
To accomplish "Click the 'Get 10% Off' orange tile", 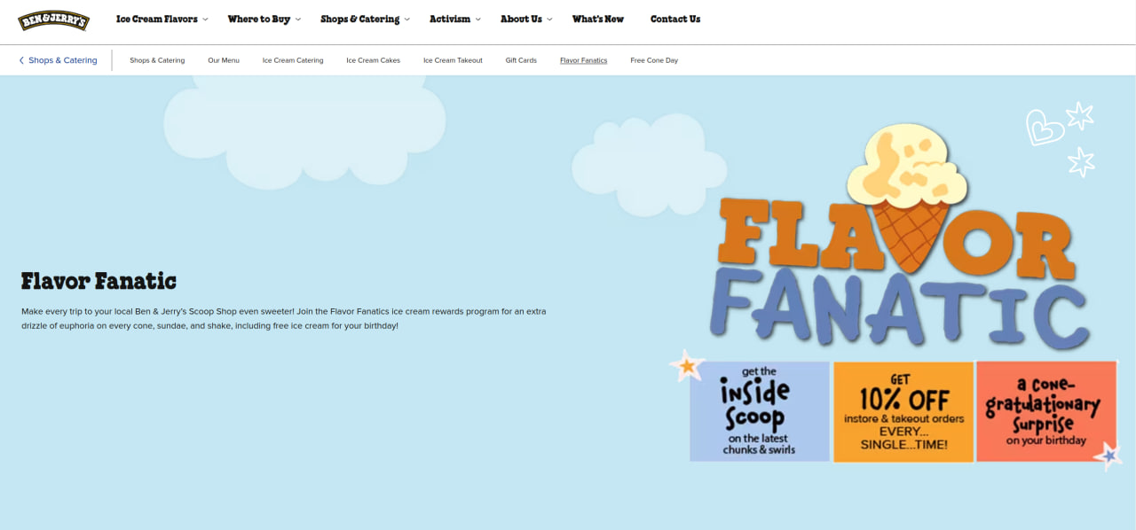I will [903, 411].
